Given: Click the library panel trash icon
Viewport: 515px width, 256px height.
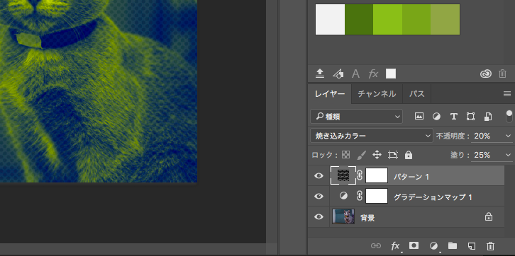Looking at the screenshot, I should [502, 74].
